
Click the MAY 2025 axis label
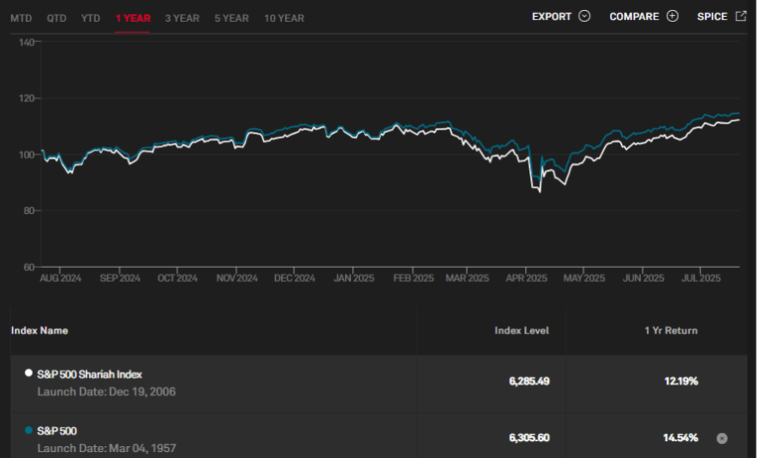pyautogui.click(x=584, y=278)
